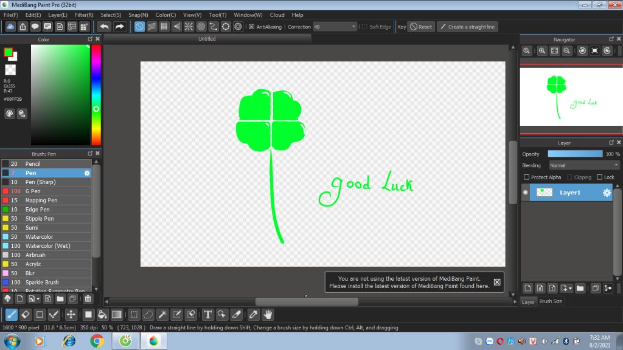Choose the Watercolor brush
This screenshot has width=623, height=350.
click(x=46, y=237)
